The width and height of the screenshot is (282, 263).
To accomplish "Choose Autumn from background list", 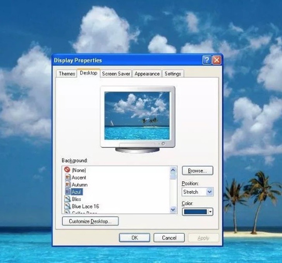I will pos(79,184).
